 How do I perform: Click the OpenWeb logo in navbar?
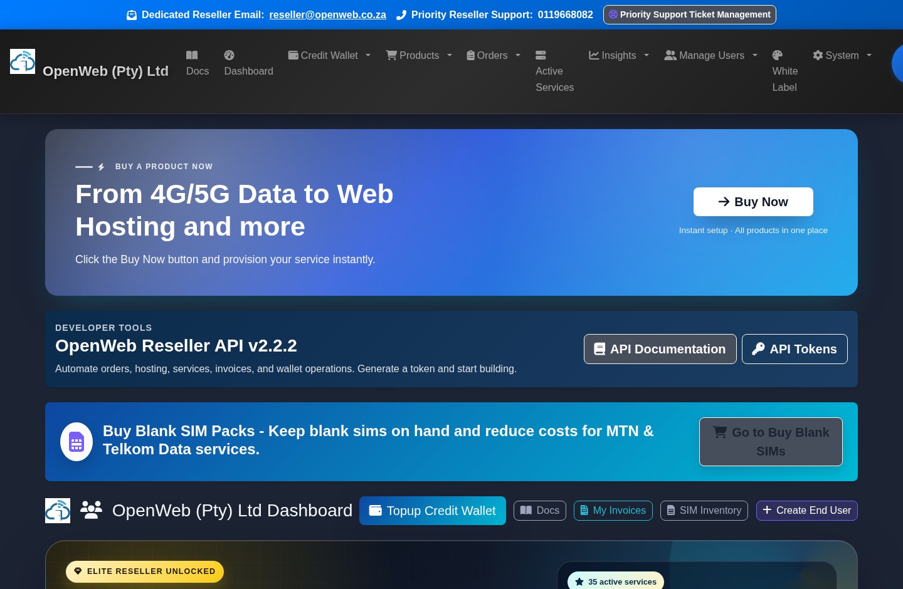pyautogui.click(x=23, y=61)
